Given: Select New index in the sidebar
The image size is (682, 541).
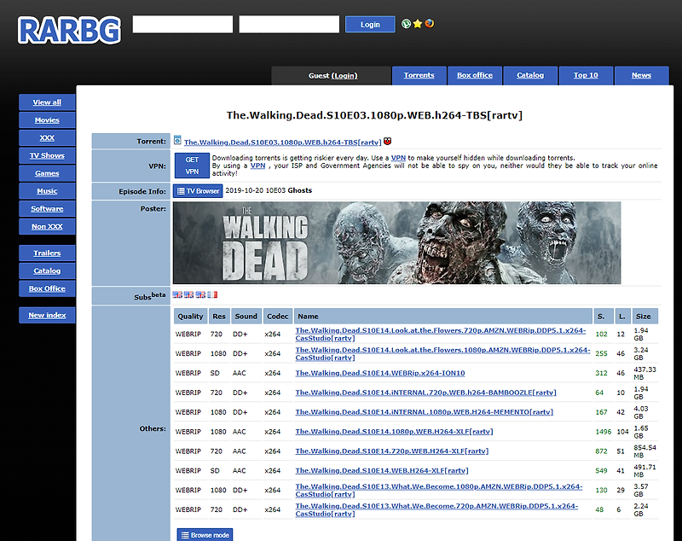Looking at the screenshot, I should click(x=47, y=315).
